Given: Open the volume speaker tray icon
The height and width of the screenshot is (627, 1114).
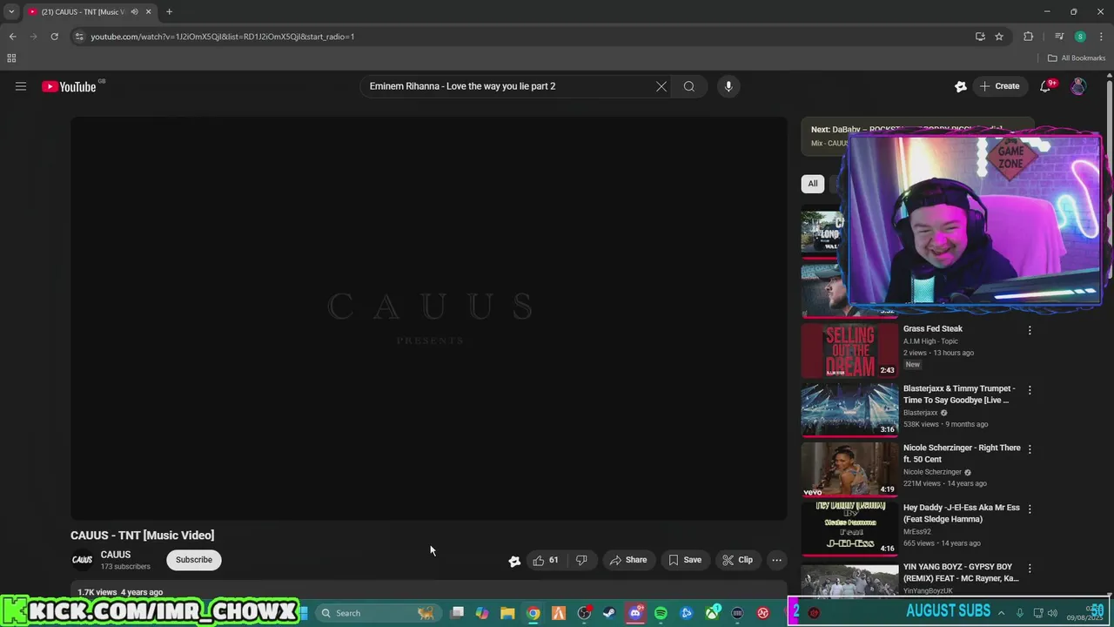Looking at the screenshot, I should click(1052, 613).
